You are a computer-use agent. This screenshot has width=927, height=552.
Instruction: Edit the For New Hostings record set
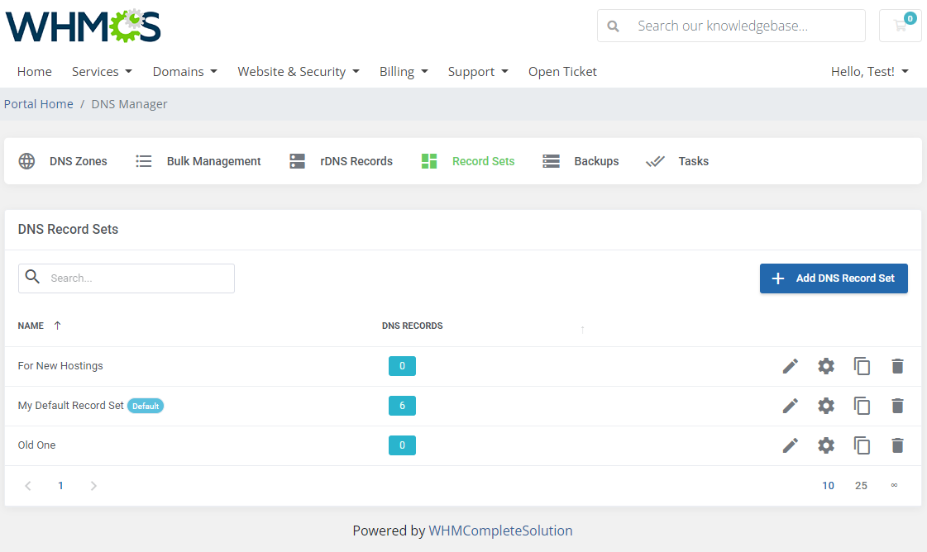tap(790, 366)
